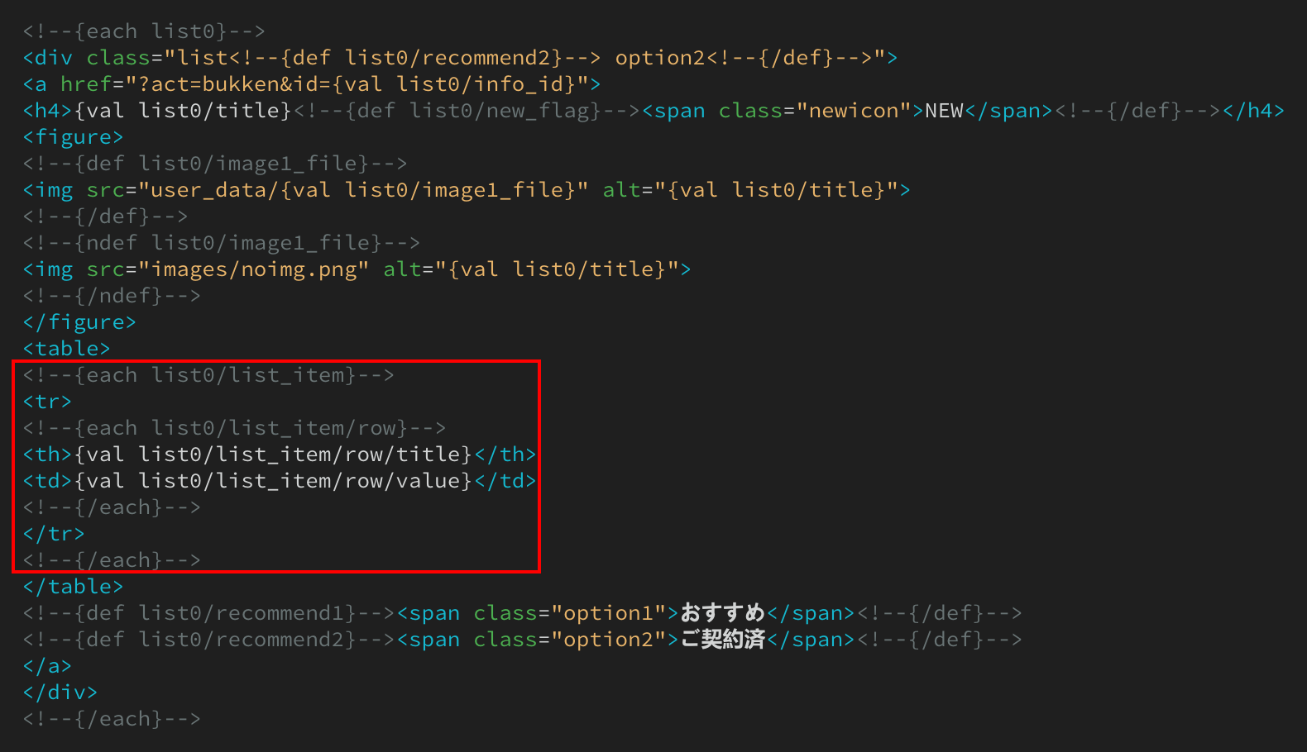Screen dimensions: 1307x752
Task: Click the opening figure tag line
Action: pos(73,137)
